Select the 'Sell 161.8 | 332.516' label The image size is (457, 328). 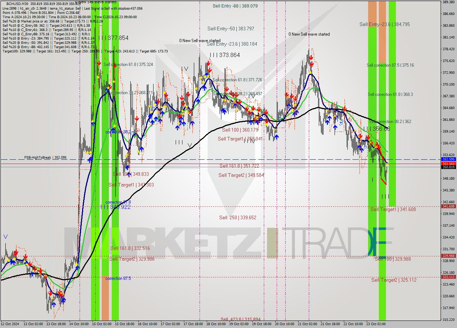point(130,248)
